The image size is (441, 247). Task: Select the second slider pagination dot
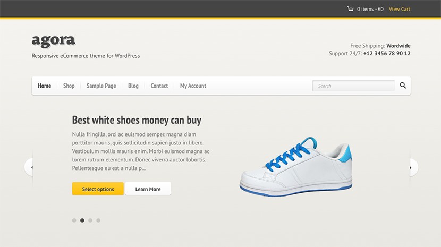82,220
